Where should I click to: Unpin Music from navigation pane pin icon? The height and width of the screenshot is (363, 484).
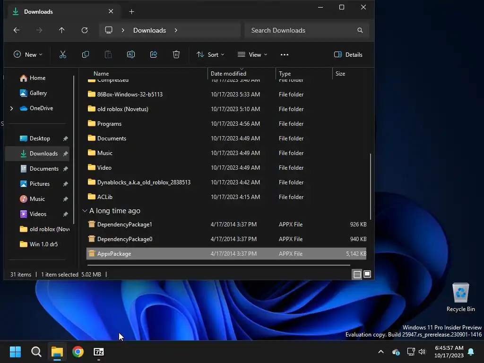pos(65,199)
